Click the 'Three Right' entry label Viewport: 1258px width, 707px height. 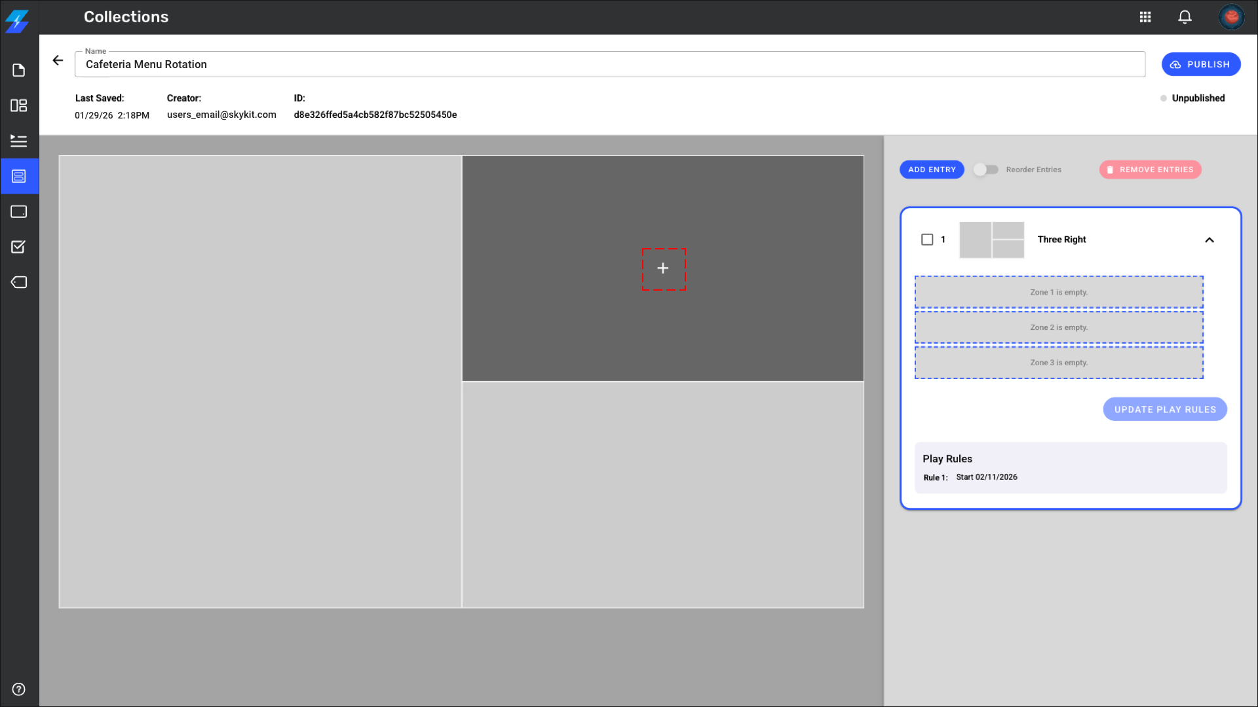pyautogui.click(x=1061, y=240)
